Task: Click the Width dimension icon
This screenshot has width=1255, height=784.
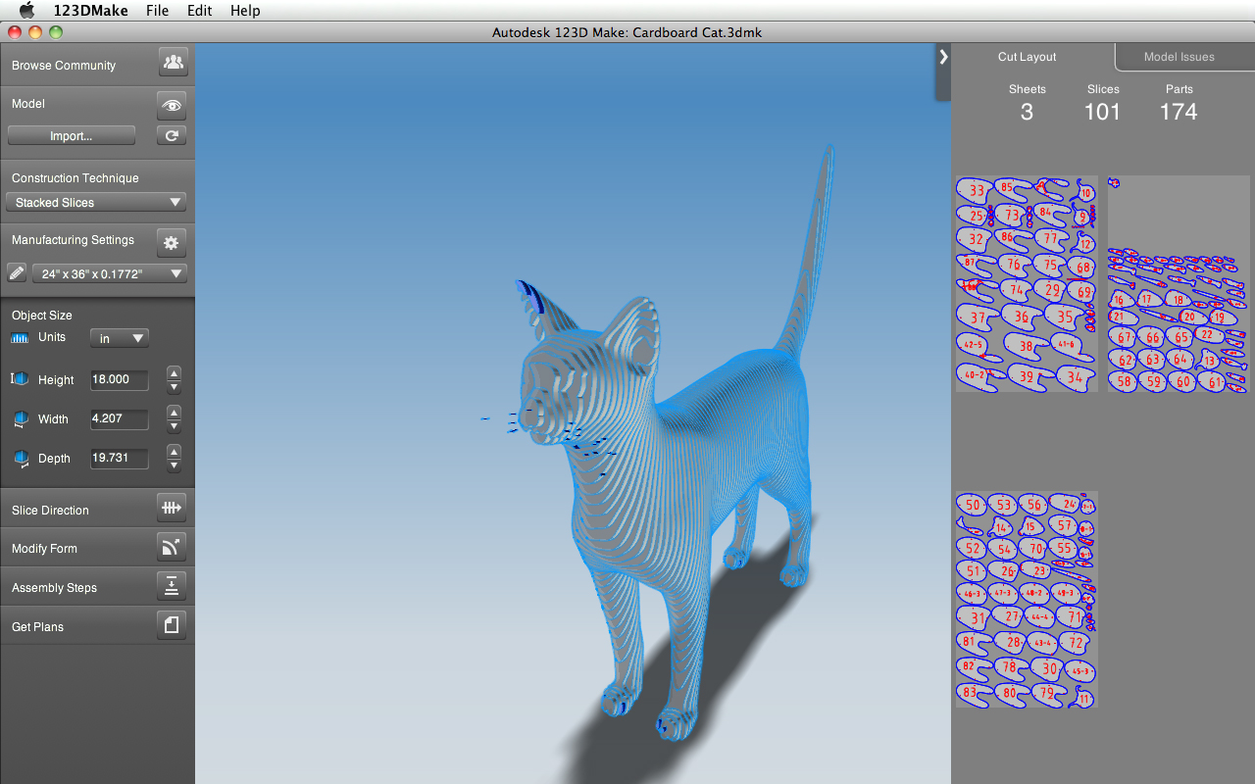Action: click(21, 418)
